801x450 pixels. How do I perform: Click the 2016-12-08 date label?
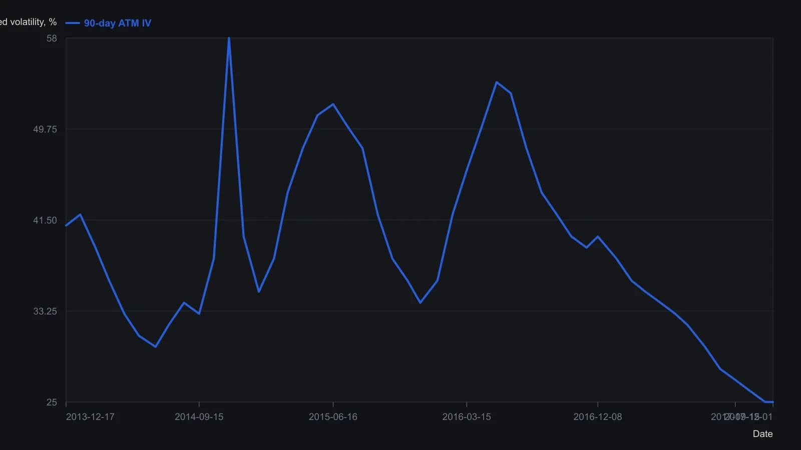598,417
